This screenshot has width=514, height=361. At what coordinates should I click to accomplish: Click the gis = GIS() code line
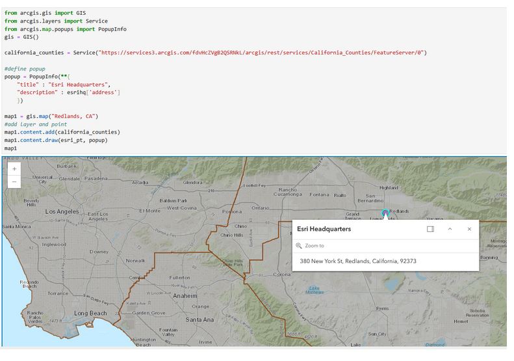21,37
